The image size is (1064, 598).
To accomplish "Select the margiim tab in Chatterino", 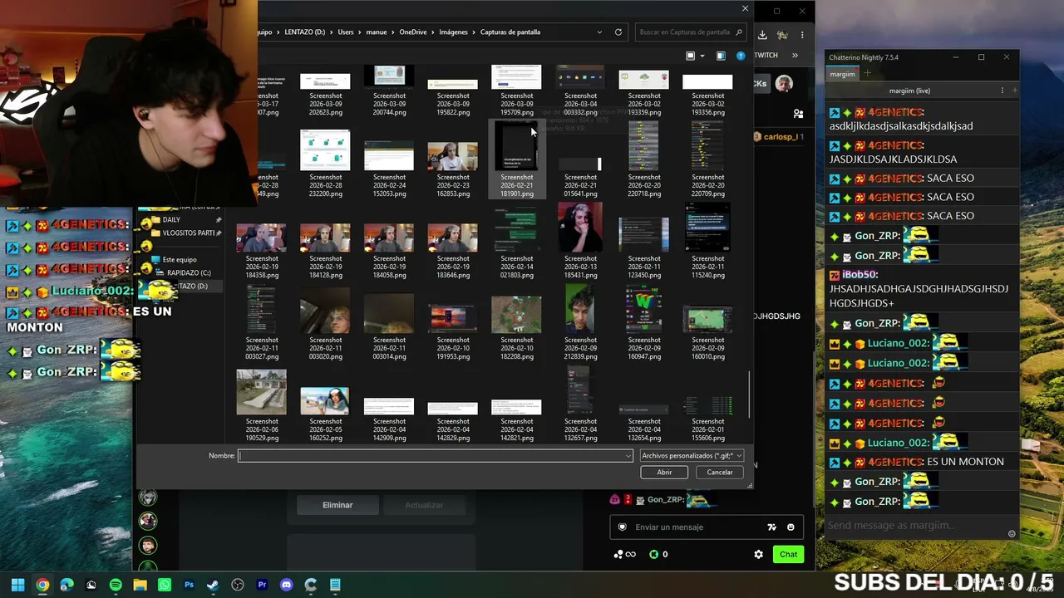I will pyautogui.click(x=842, y=74).
